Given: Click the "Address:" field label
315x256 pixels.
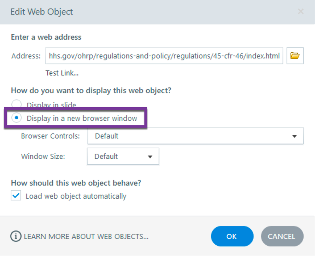Looking at the screenshot, I should [26, 56].
